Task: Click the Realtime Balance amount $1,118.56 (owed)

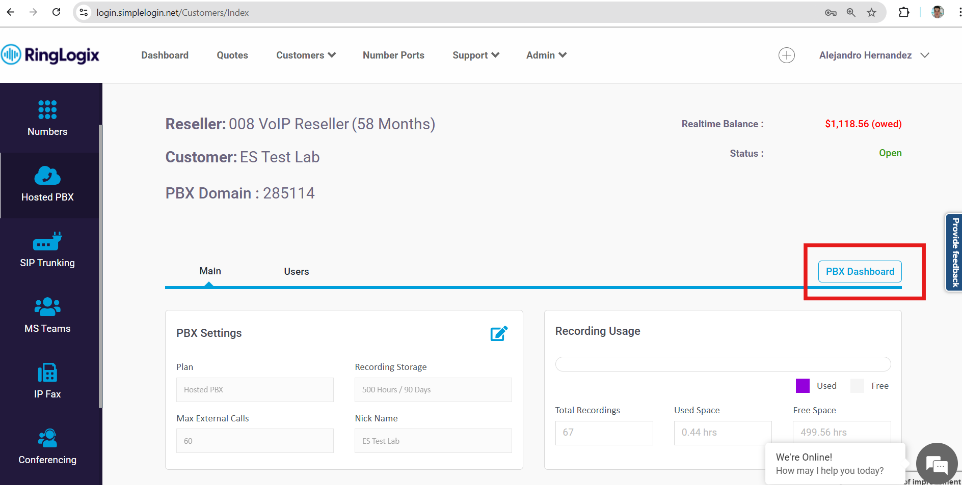Action: coord(863,124)
